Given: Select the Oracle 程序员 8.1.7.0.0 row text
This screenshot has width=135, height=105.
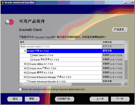Looking at the screenshot, I should [x=41, y=73].
